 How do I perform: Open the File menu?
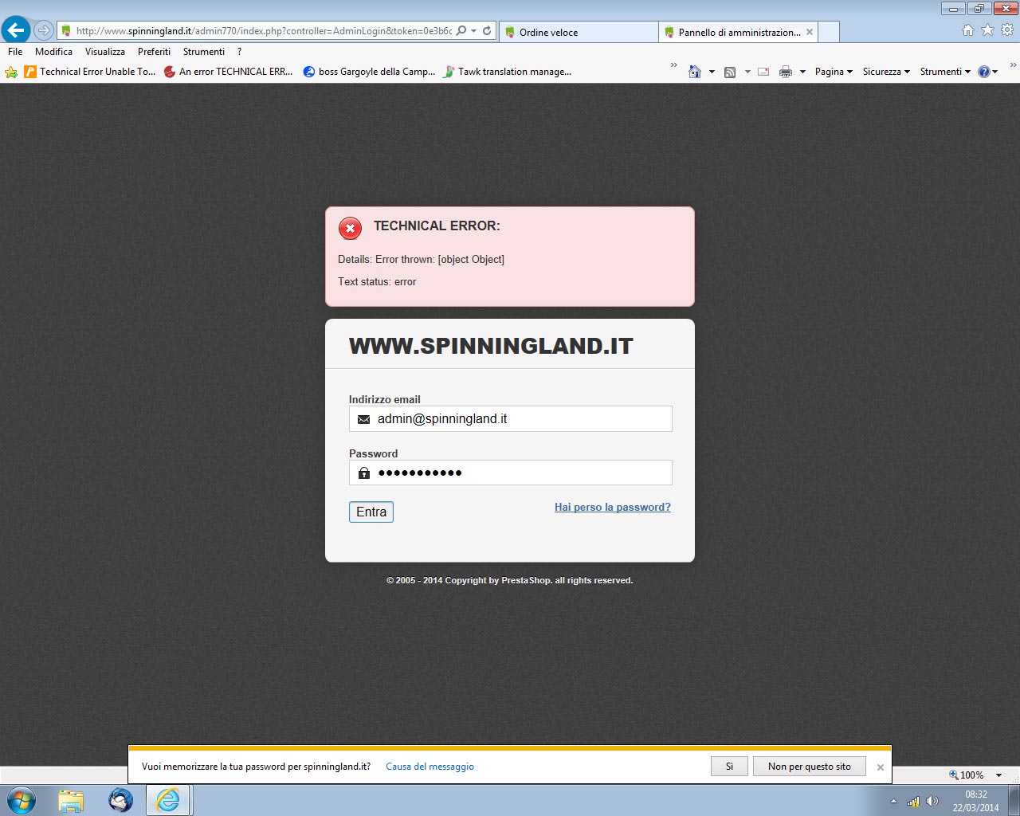(15, 52)
